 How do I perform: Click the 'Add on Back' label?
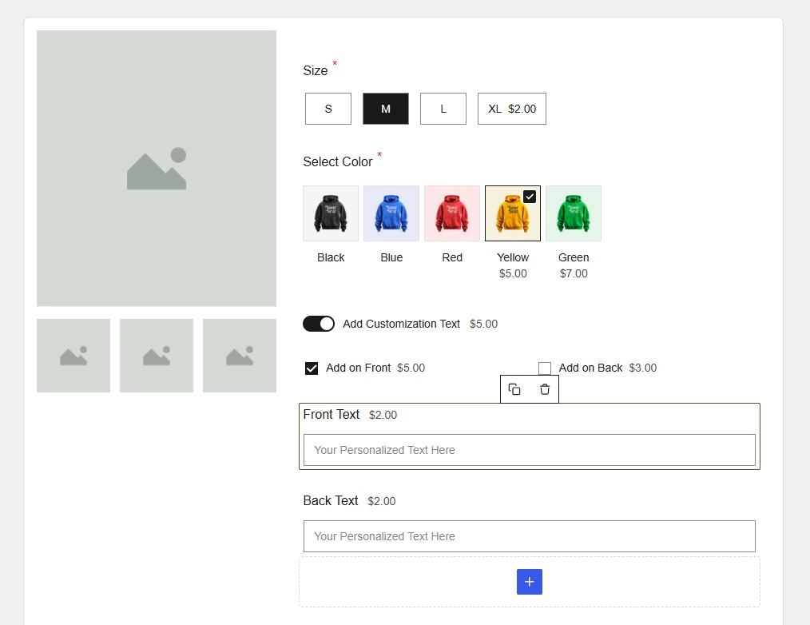point(590,368)
